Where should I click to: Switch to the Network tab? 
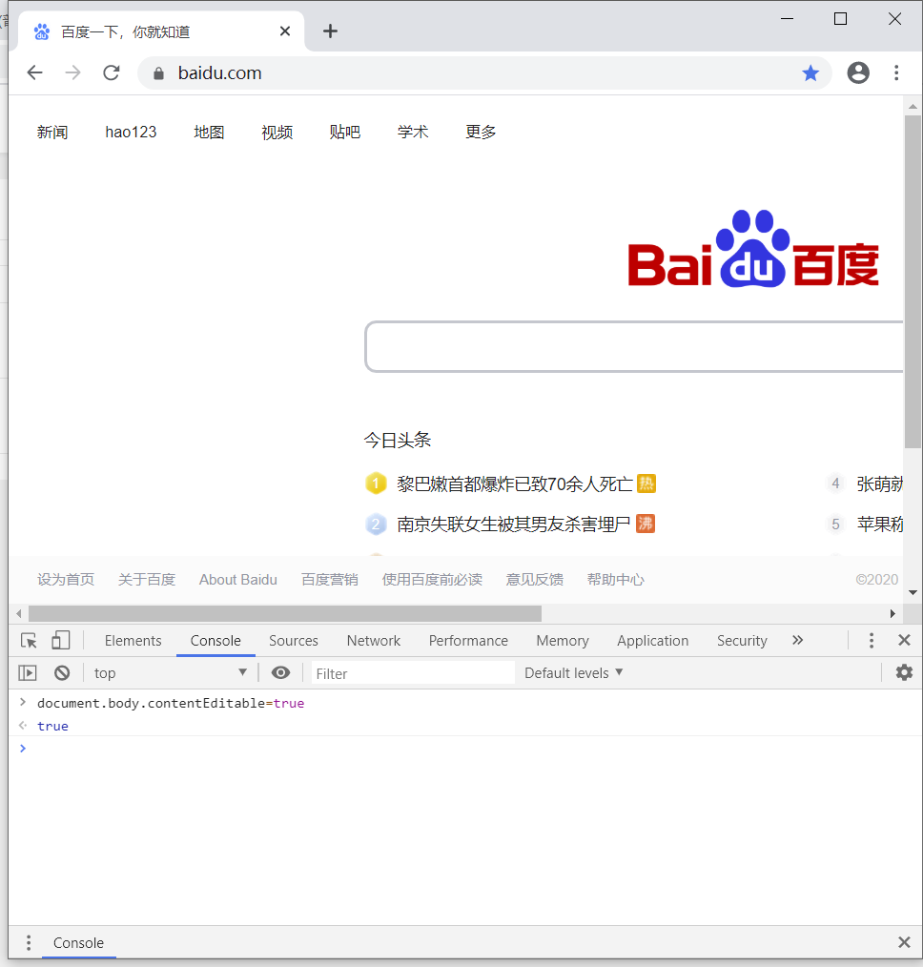(x=373, y=640)
